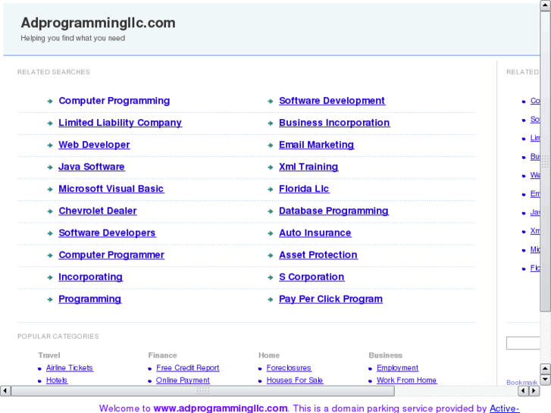The width and height of the screenshot is (551, 413).
Task: Click the horizontal scrollbar right arrow
Action: click(x=534, y=391)
